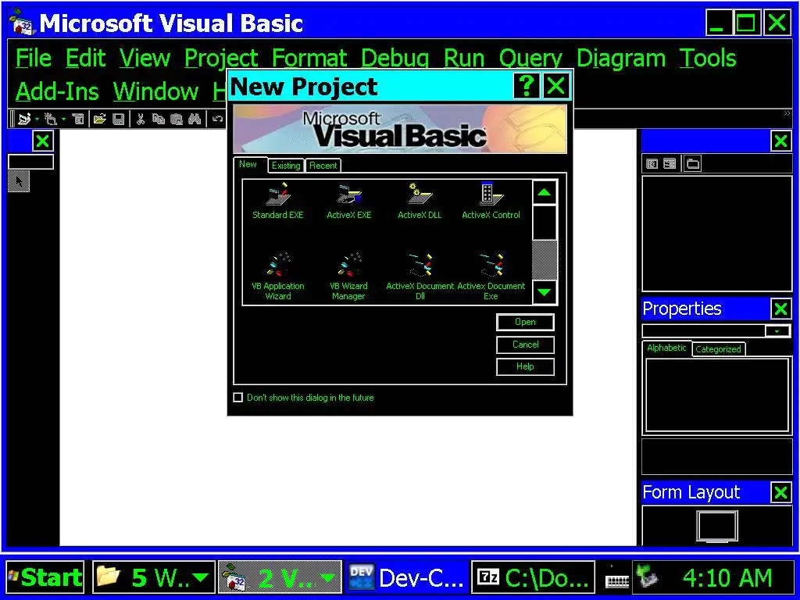This screenshot has width=800, height=600.
Task: Click the question mark help button of New Project
Action: (526, 86)
